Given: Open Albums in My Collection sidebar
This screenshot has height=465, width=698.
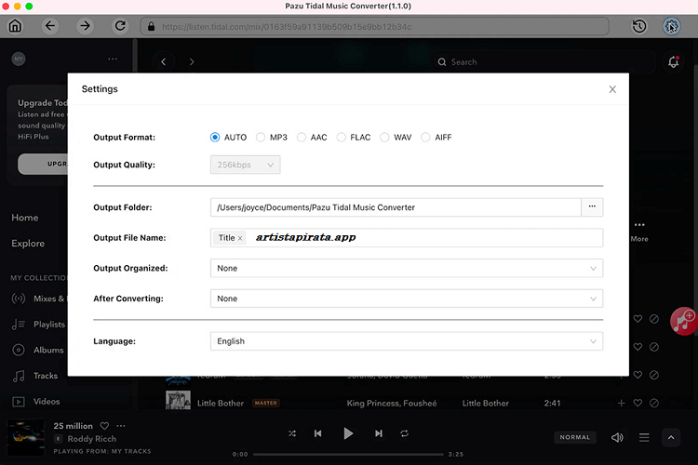Looking at the screenshot, I should [x=48, y=351].
